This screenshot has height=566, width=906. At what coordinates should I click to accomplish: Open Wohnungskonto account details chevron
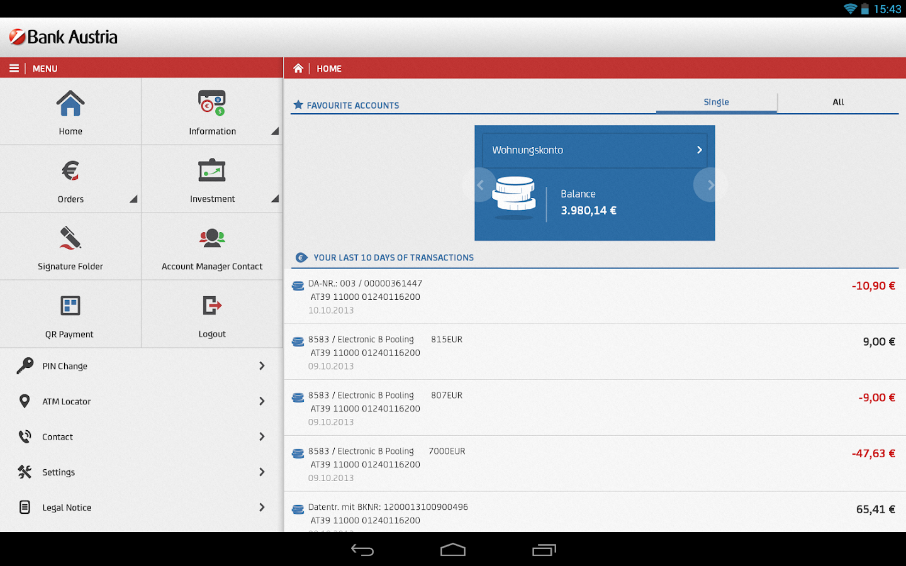click(699, 150)
